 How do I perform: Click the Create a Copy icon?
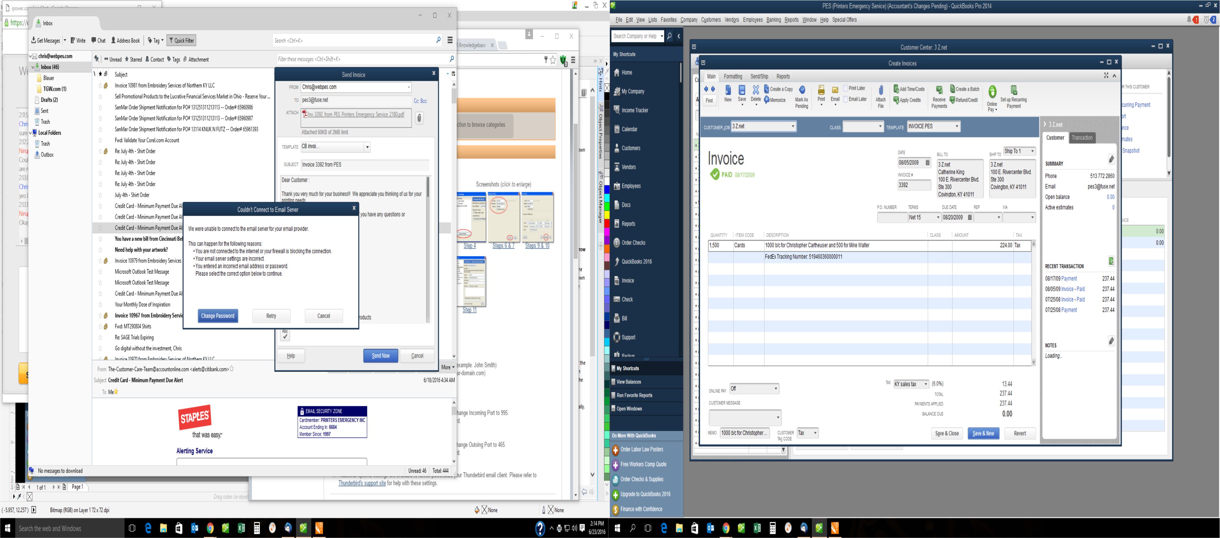click(766, 89)
